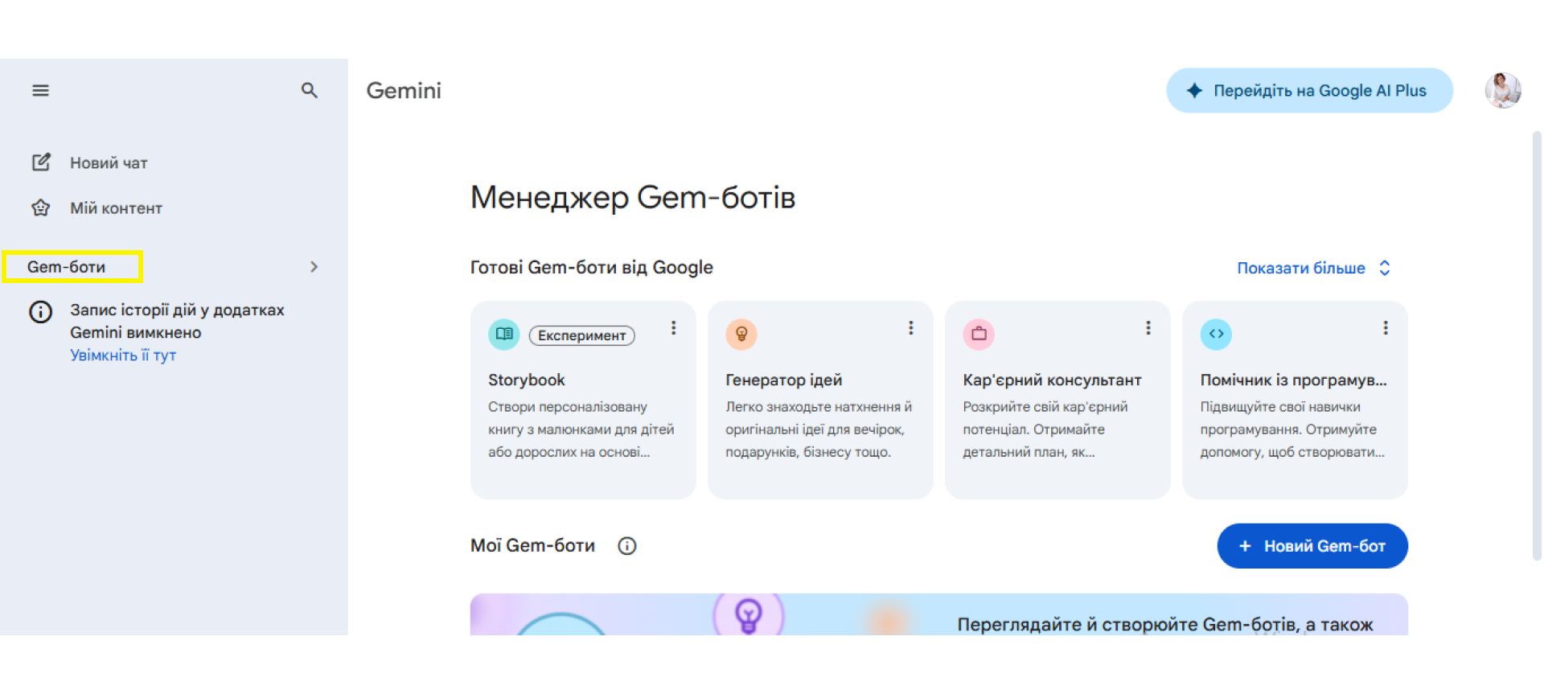Click the banner lightbulb illustration
1544x694 pixels.
[749, 615]
